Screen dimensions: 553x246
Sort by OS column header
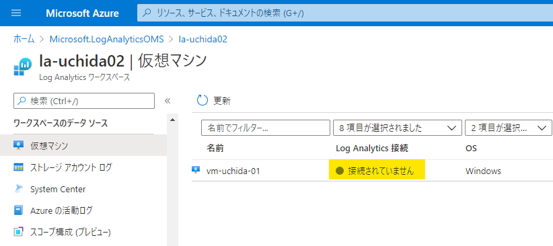[x=471, y=149]
